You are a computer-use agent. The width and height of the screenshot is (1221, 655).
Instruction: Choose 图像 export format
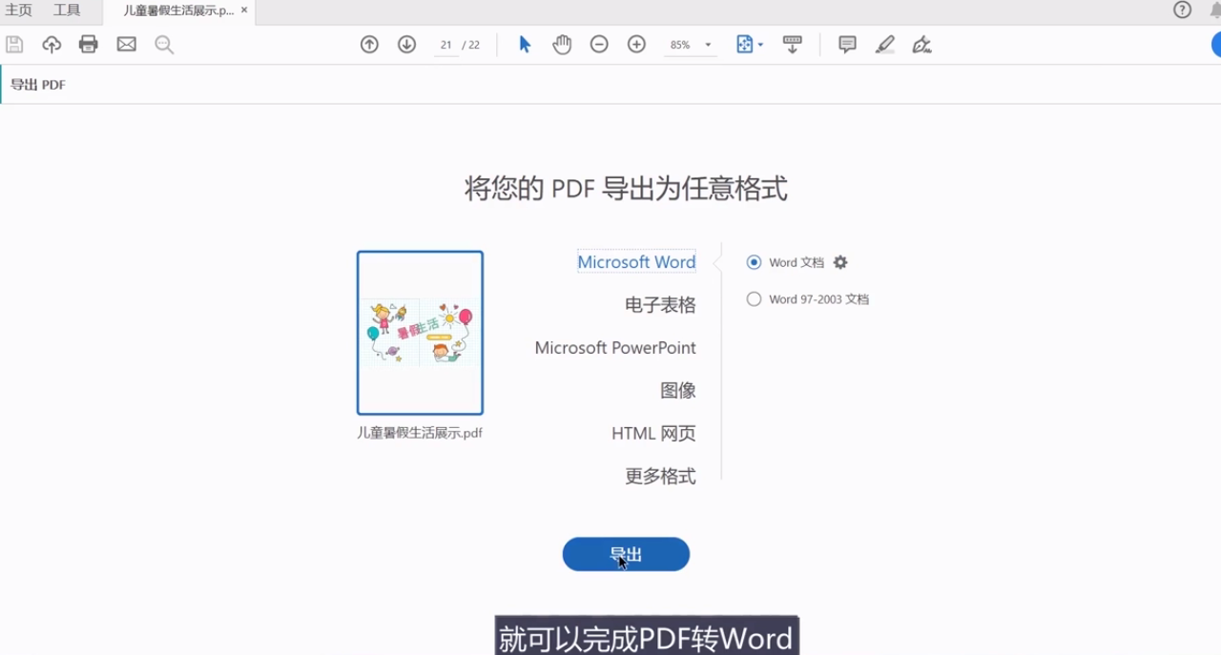point(678,391)
